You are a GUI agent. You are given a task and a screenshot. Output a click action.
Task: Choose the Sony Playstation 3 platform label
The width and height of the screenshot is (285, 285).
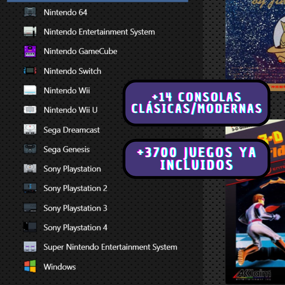pos(75,208)
